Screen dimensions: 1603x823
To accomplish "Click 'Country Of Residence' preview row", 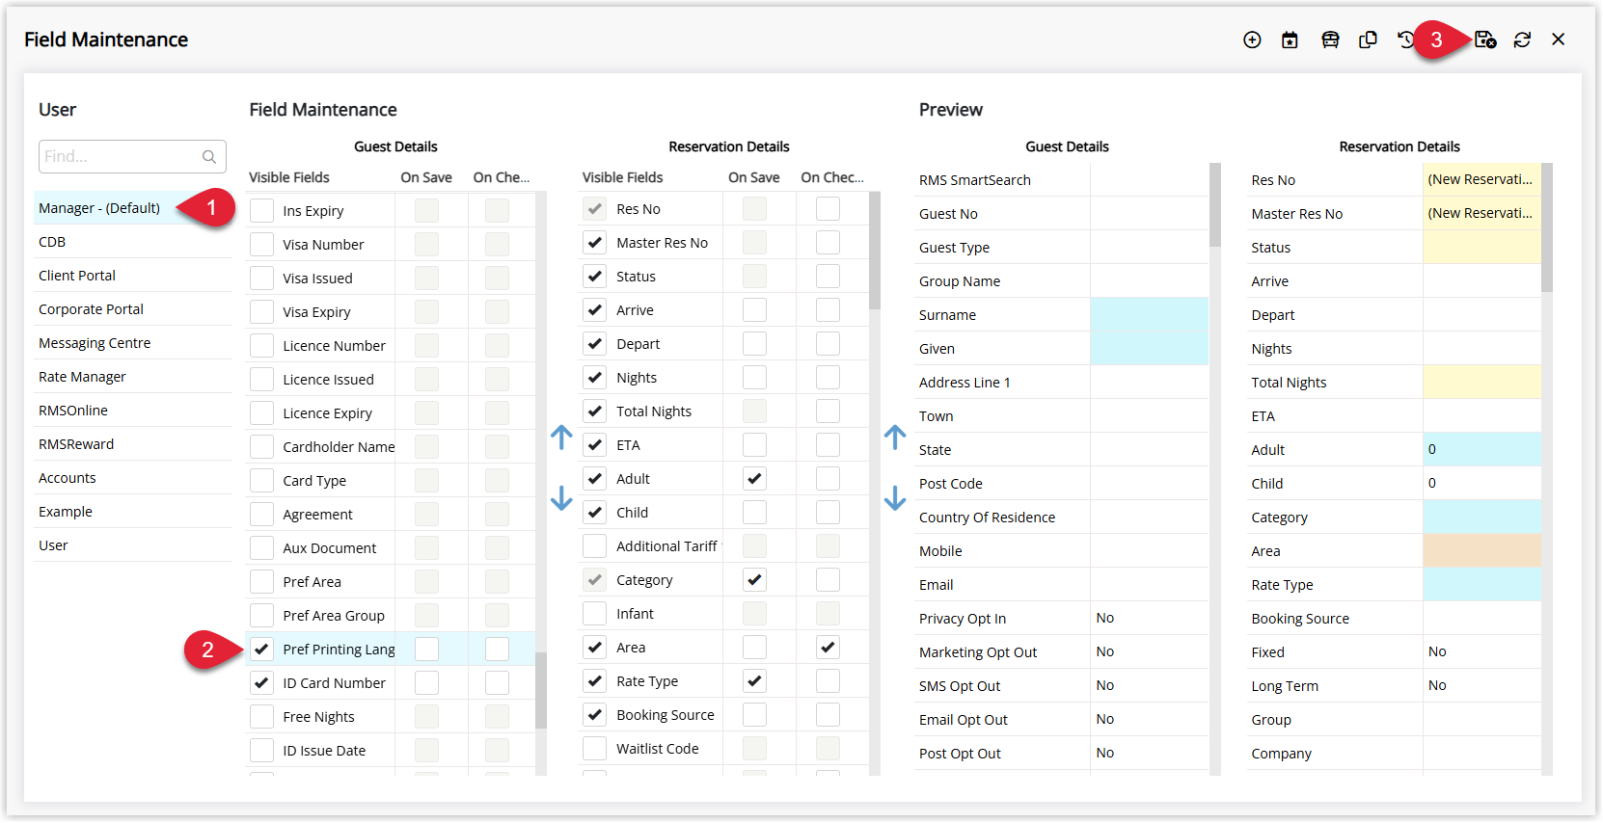I will (1061, 517).
